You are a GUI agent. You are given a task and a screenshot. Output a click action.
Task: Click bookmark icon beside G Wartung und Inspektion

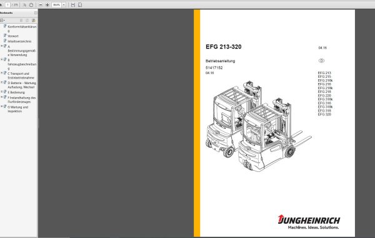(5, 107)
